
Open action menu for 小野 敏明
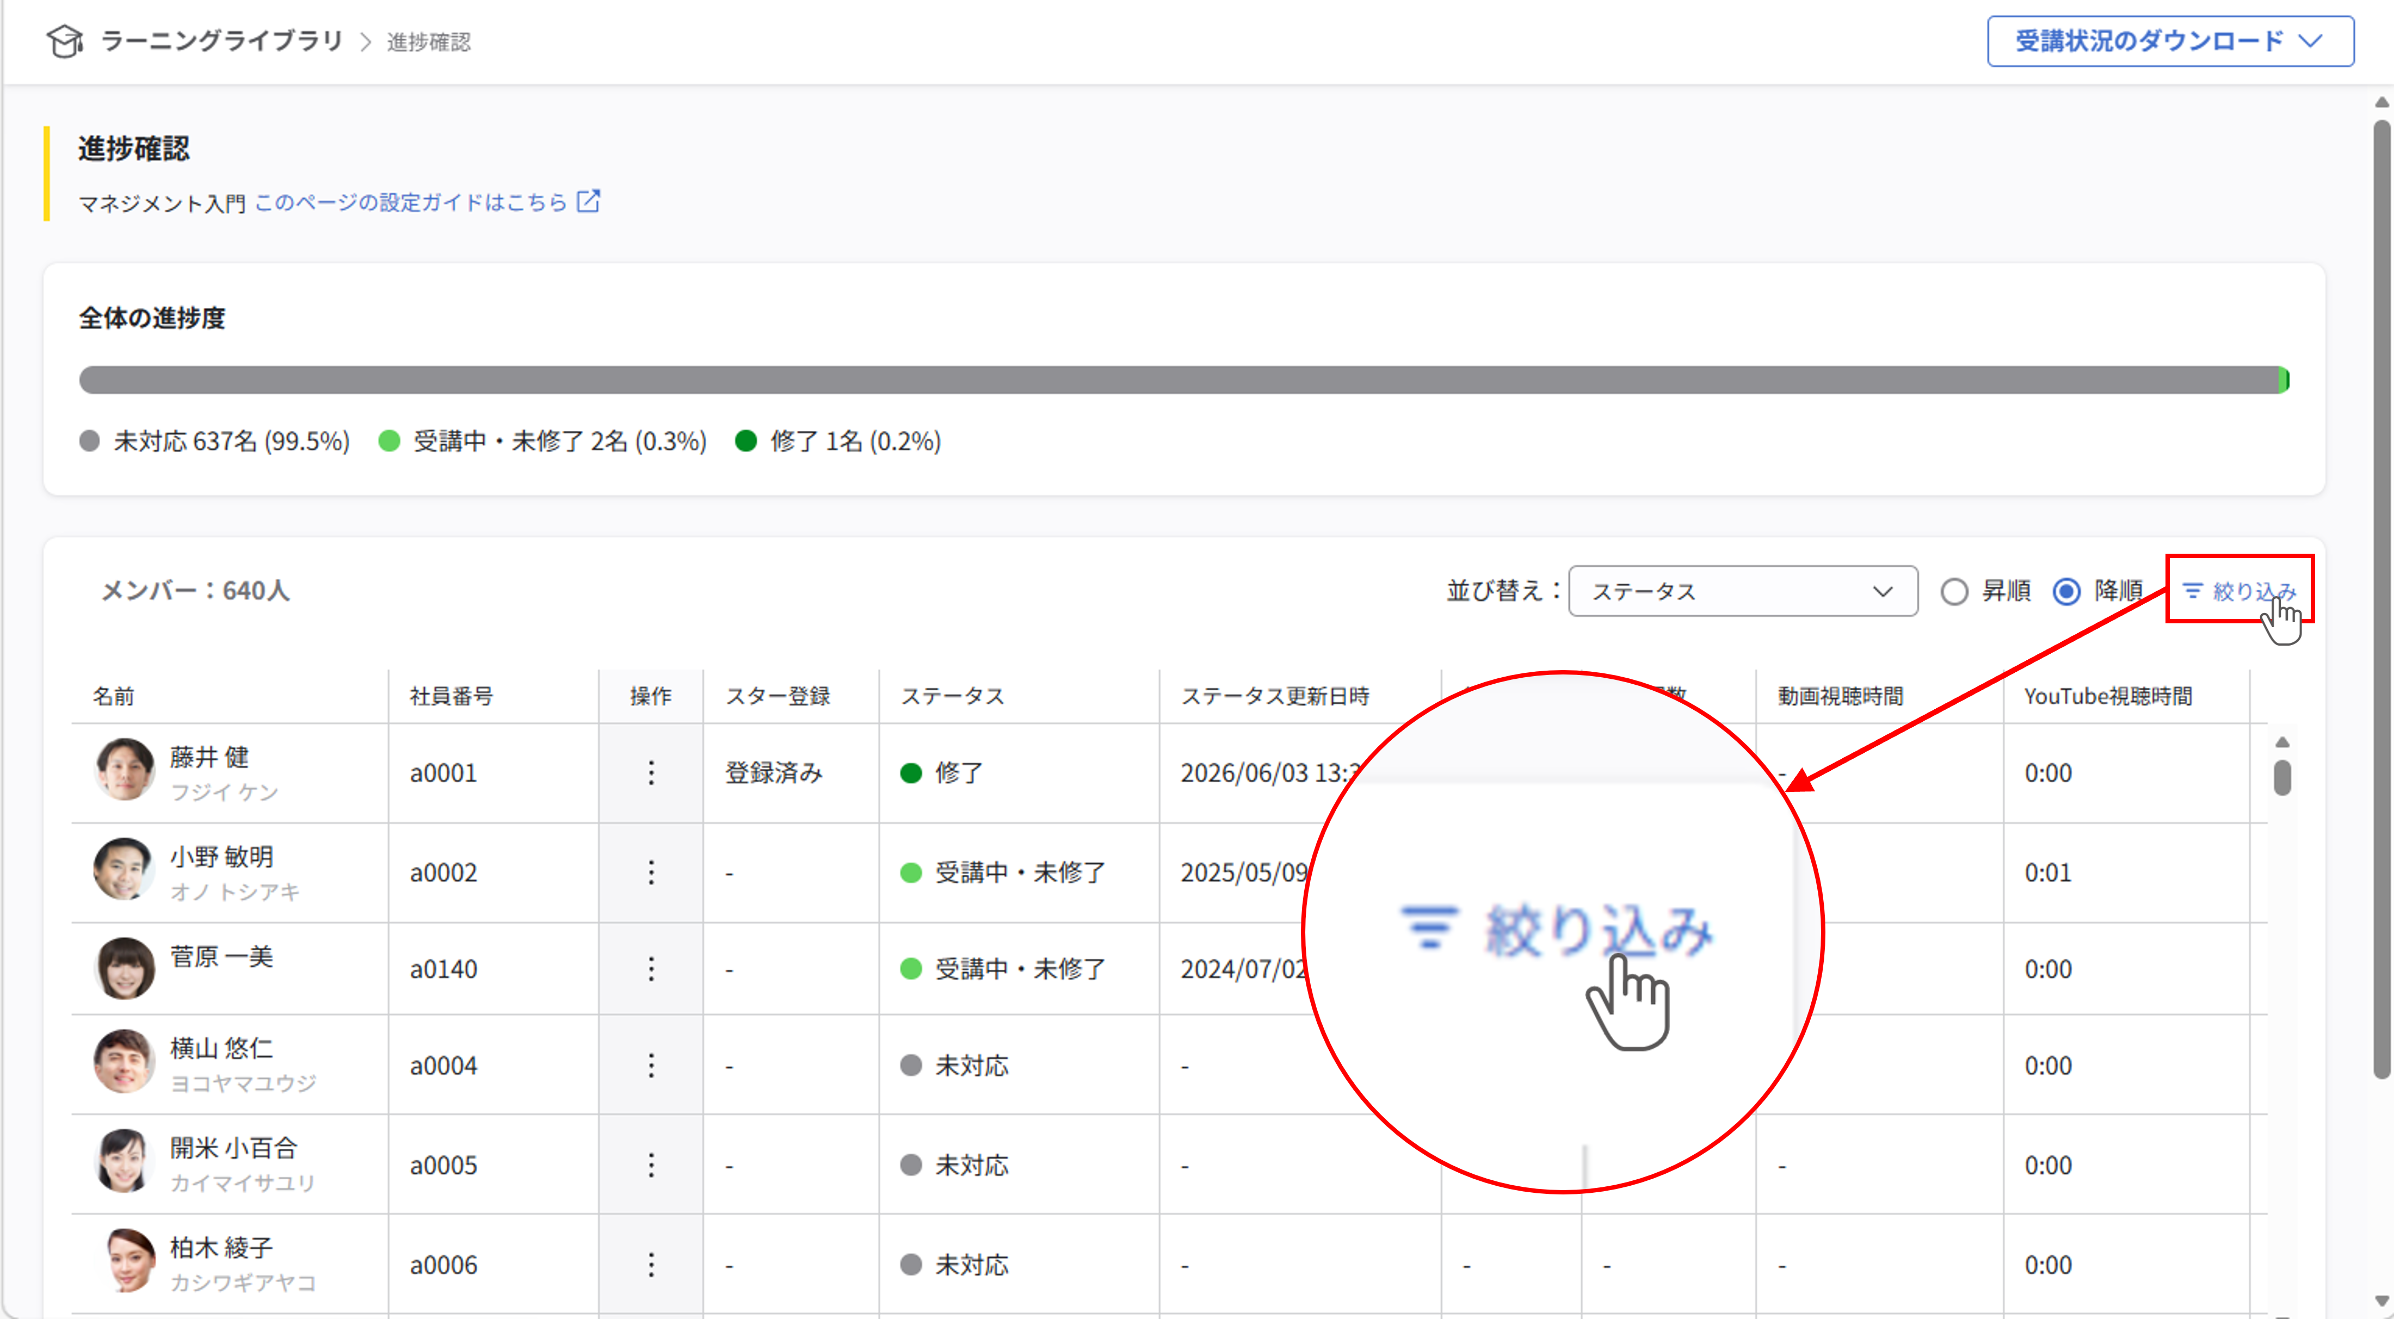[651, 871]
